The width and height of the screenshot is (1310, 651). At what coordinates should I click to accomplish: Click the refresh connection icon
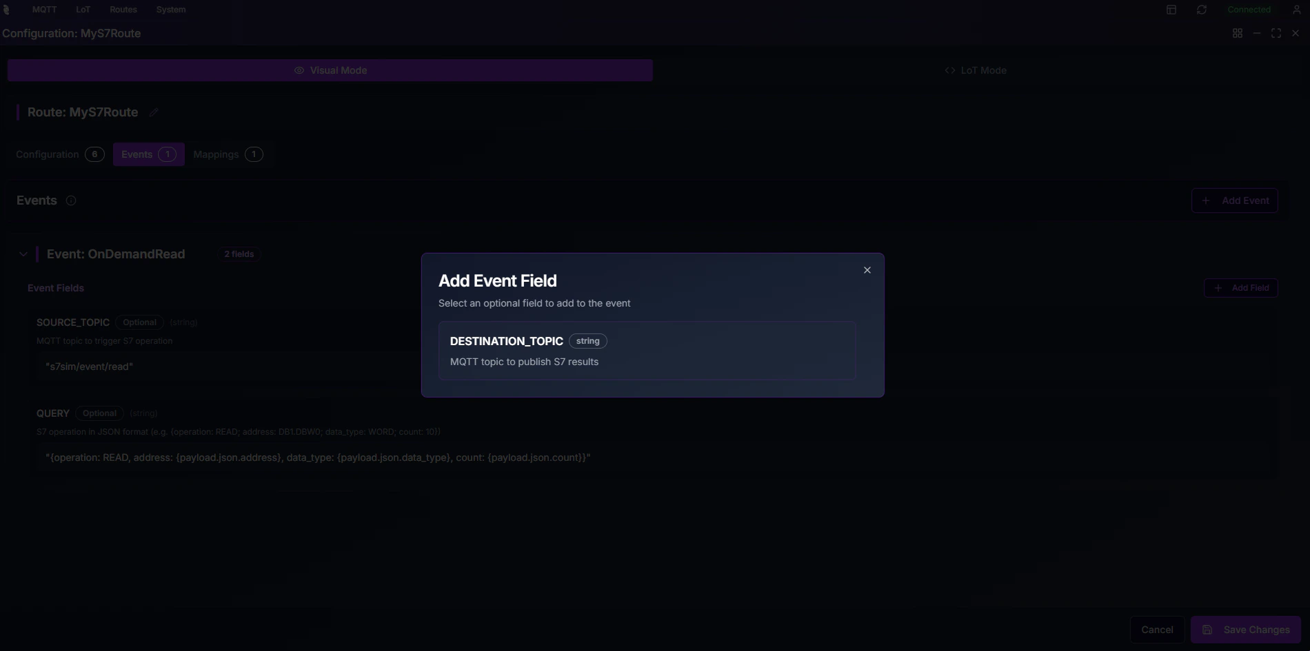pyautogui.click(x=1201, y=9)
